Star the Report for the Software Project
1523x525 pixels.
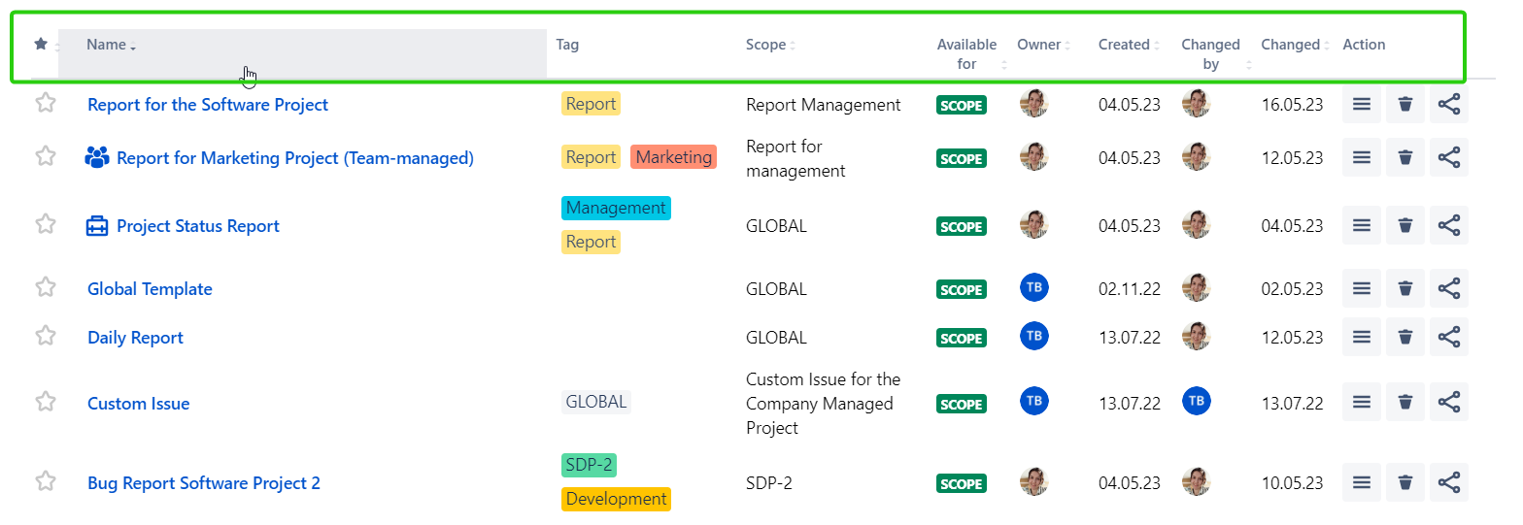(x=46, y=103)
